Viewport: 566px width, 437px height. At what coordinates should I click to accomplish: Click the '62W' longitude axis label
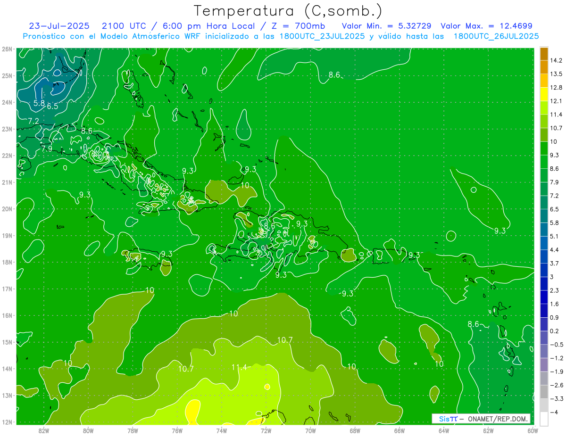click(x=488, y=430)
